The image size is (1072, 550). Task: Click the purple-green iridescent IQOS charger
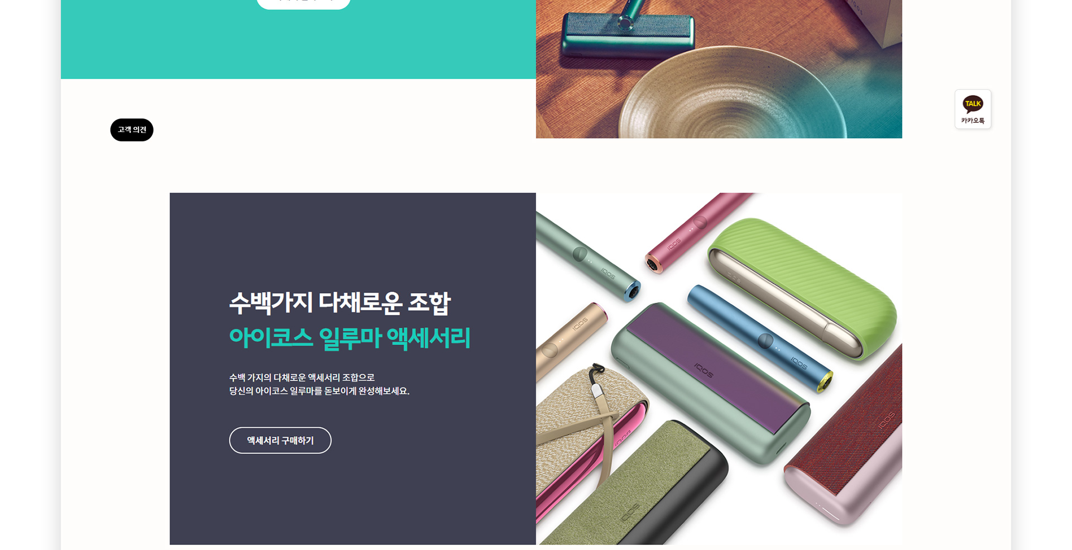(x=710, y=384)
